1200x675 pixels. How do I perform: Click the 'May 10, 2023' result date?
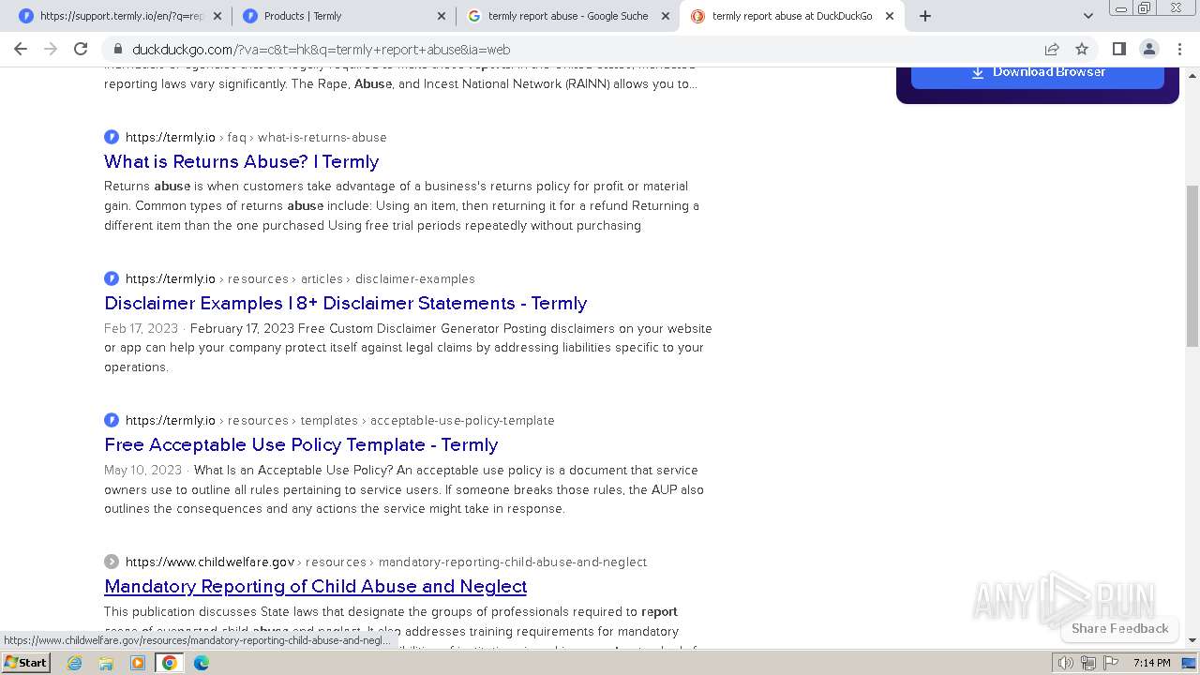pyautogui.click(x=142, y=470)
